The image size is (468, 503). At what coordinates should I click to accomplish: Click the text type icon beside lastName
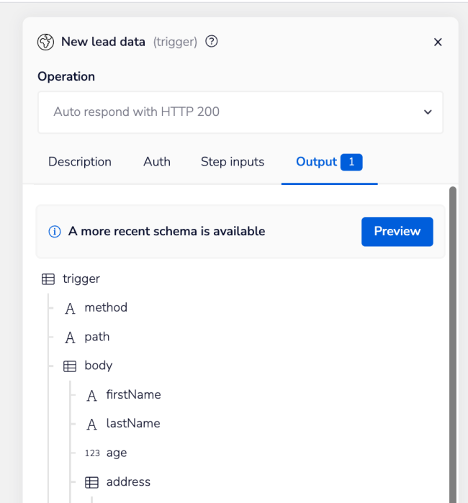click(x=91, y=425)
